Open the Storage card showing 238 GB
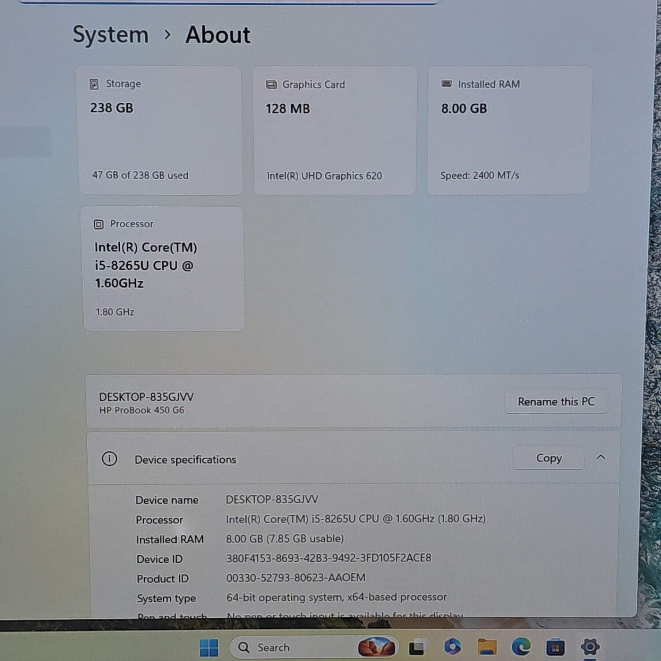661x661 pixels. [x=160, y=130]
